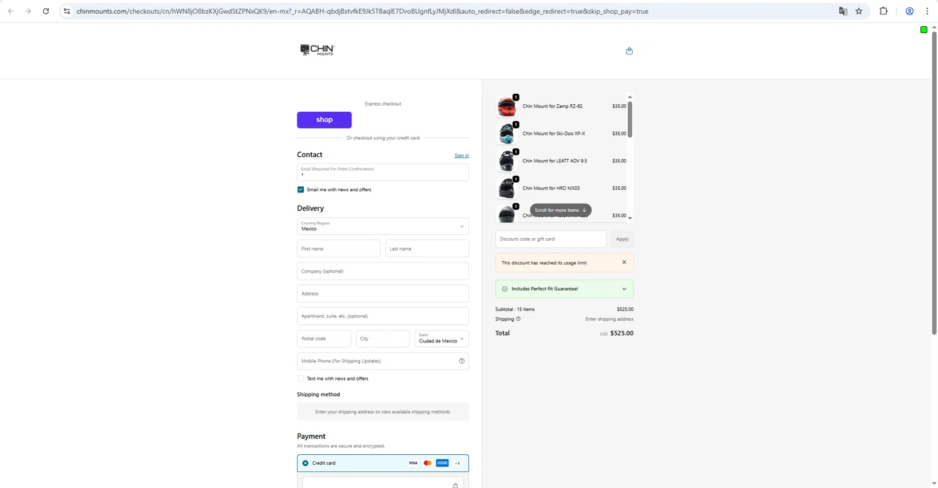Click Chin Mount for Ski-Doo XP-X text
This screenshot has height=488, width=938.
coord(554,134)
